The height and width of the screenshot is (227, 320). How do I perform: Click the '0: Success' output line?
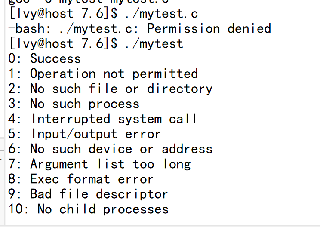44,58
